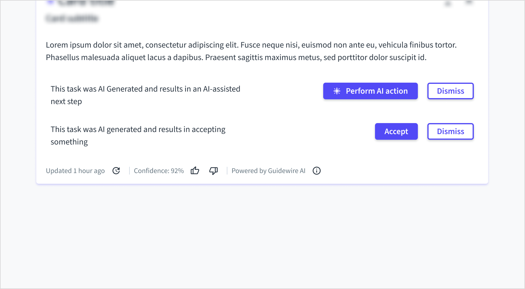Dismiss the AI-assisted next step task
The width and height of the screenshot is (525, 289).
(451, 91)
